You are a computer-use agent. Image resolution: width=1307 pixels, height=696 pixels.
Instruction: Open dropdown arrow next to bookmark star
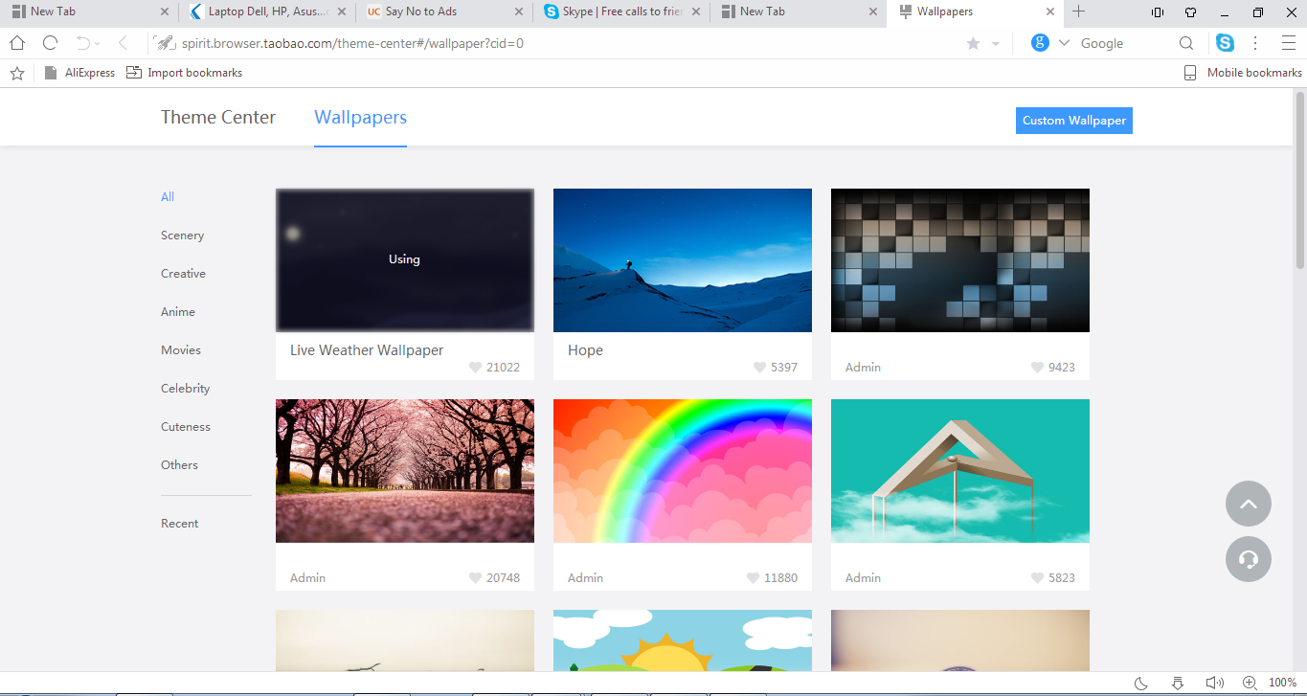(995, 44)
